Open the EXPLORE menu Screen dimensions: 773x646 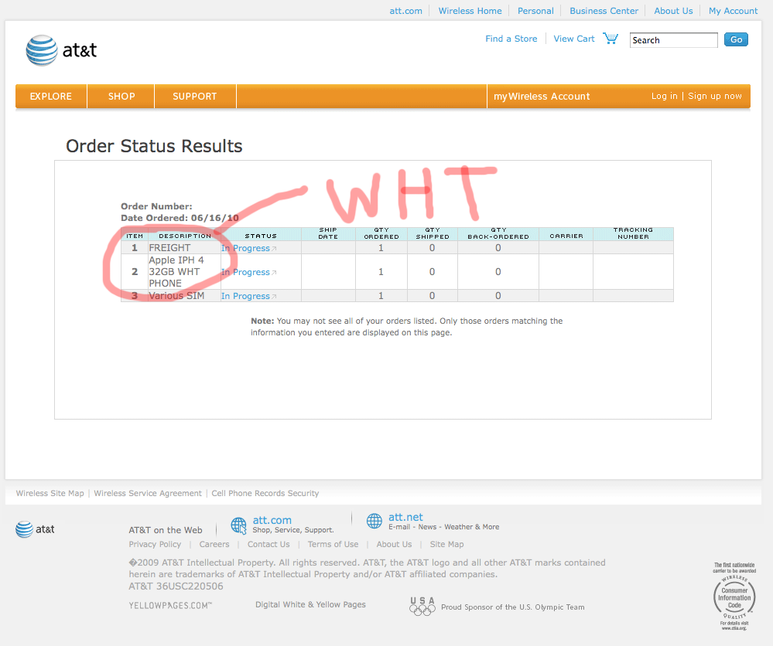(51, 96)
